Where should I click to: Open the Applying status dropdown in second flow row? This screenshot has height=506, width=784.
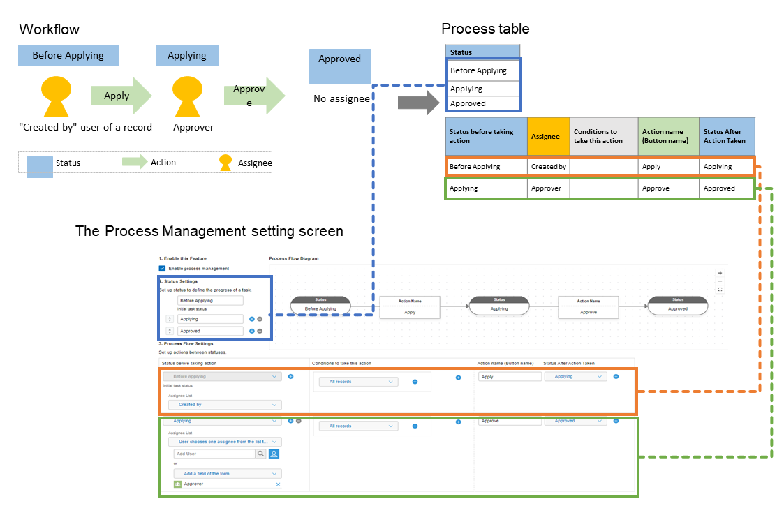coord(223,421)
